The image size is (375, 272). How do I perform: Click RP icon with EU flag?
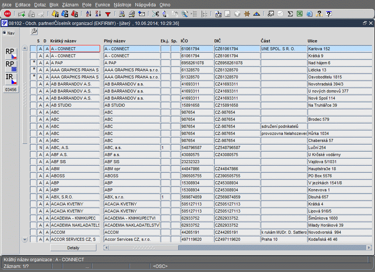tap(11, 66)
